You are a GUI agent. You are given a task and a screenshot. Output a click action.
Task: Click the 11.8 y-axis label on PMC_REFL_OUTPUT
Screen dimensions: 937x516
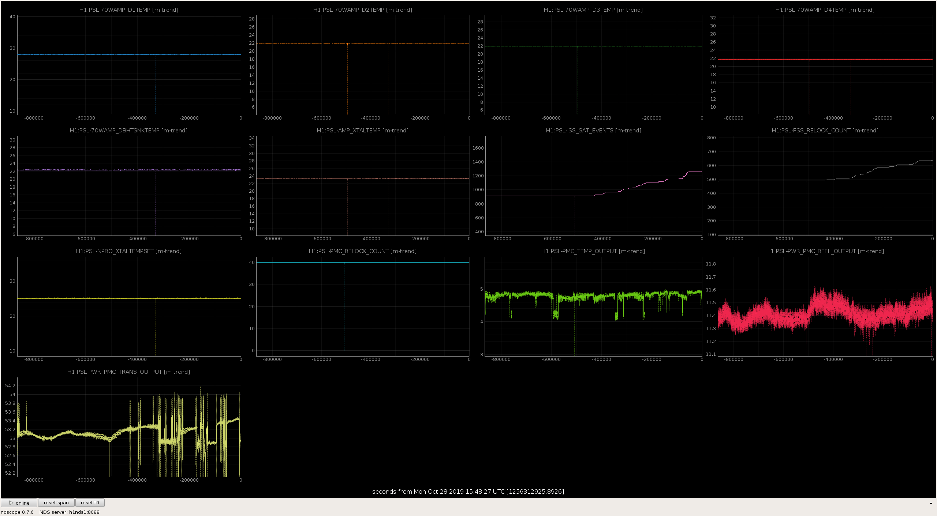711,264
